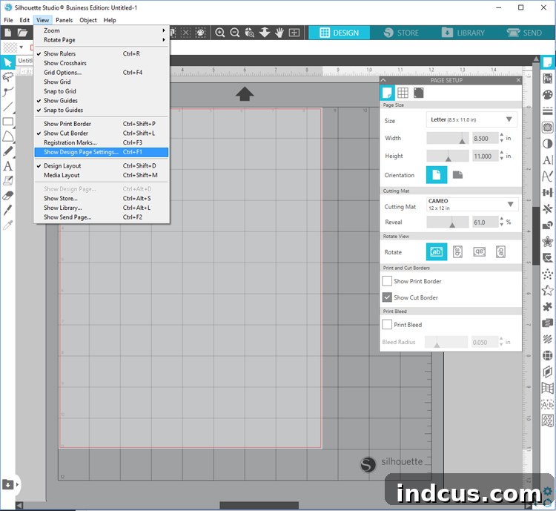Open the Panels menu

point(64,20)
